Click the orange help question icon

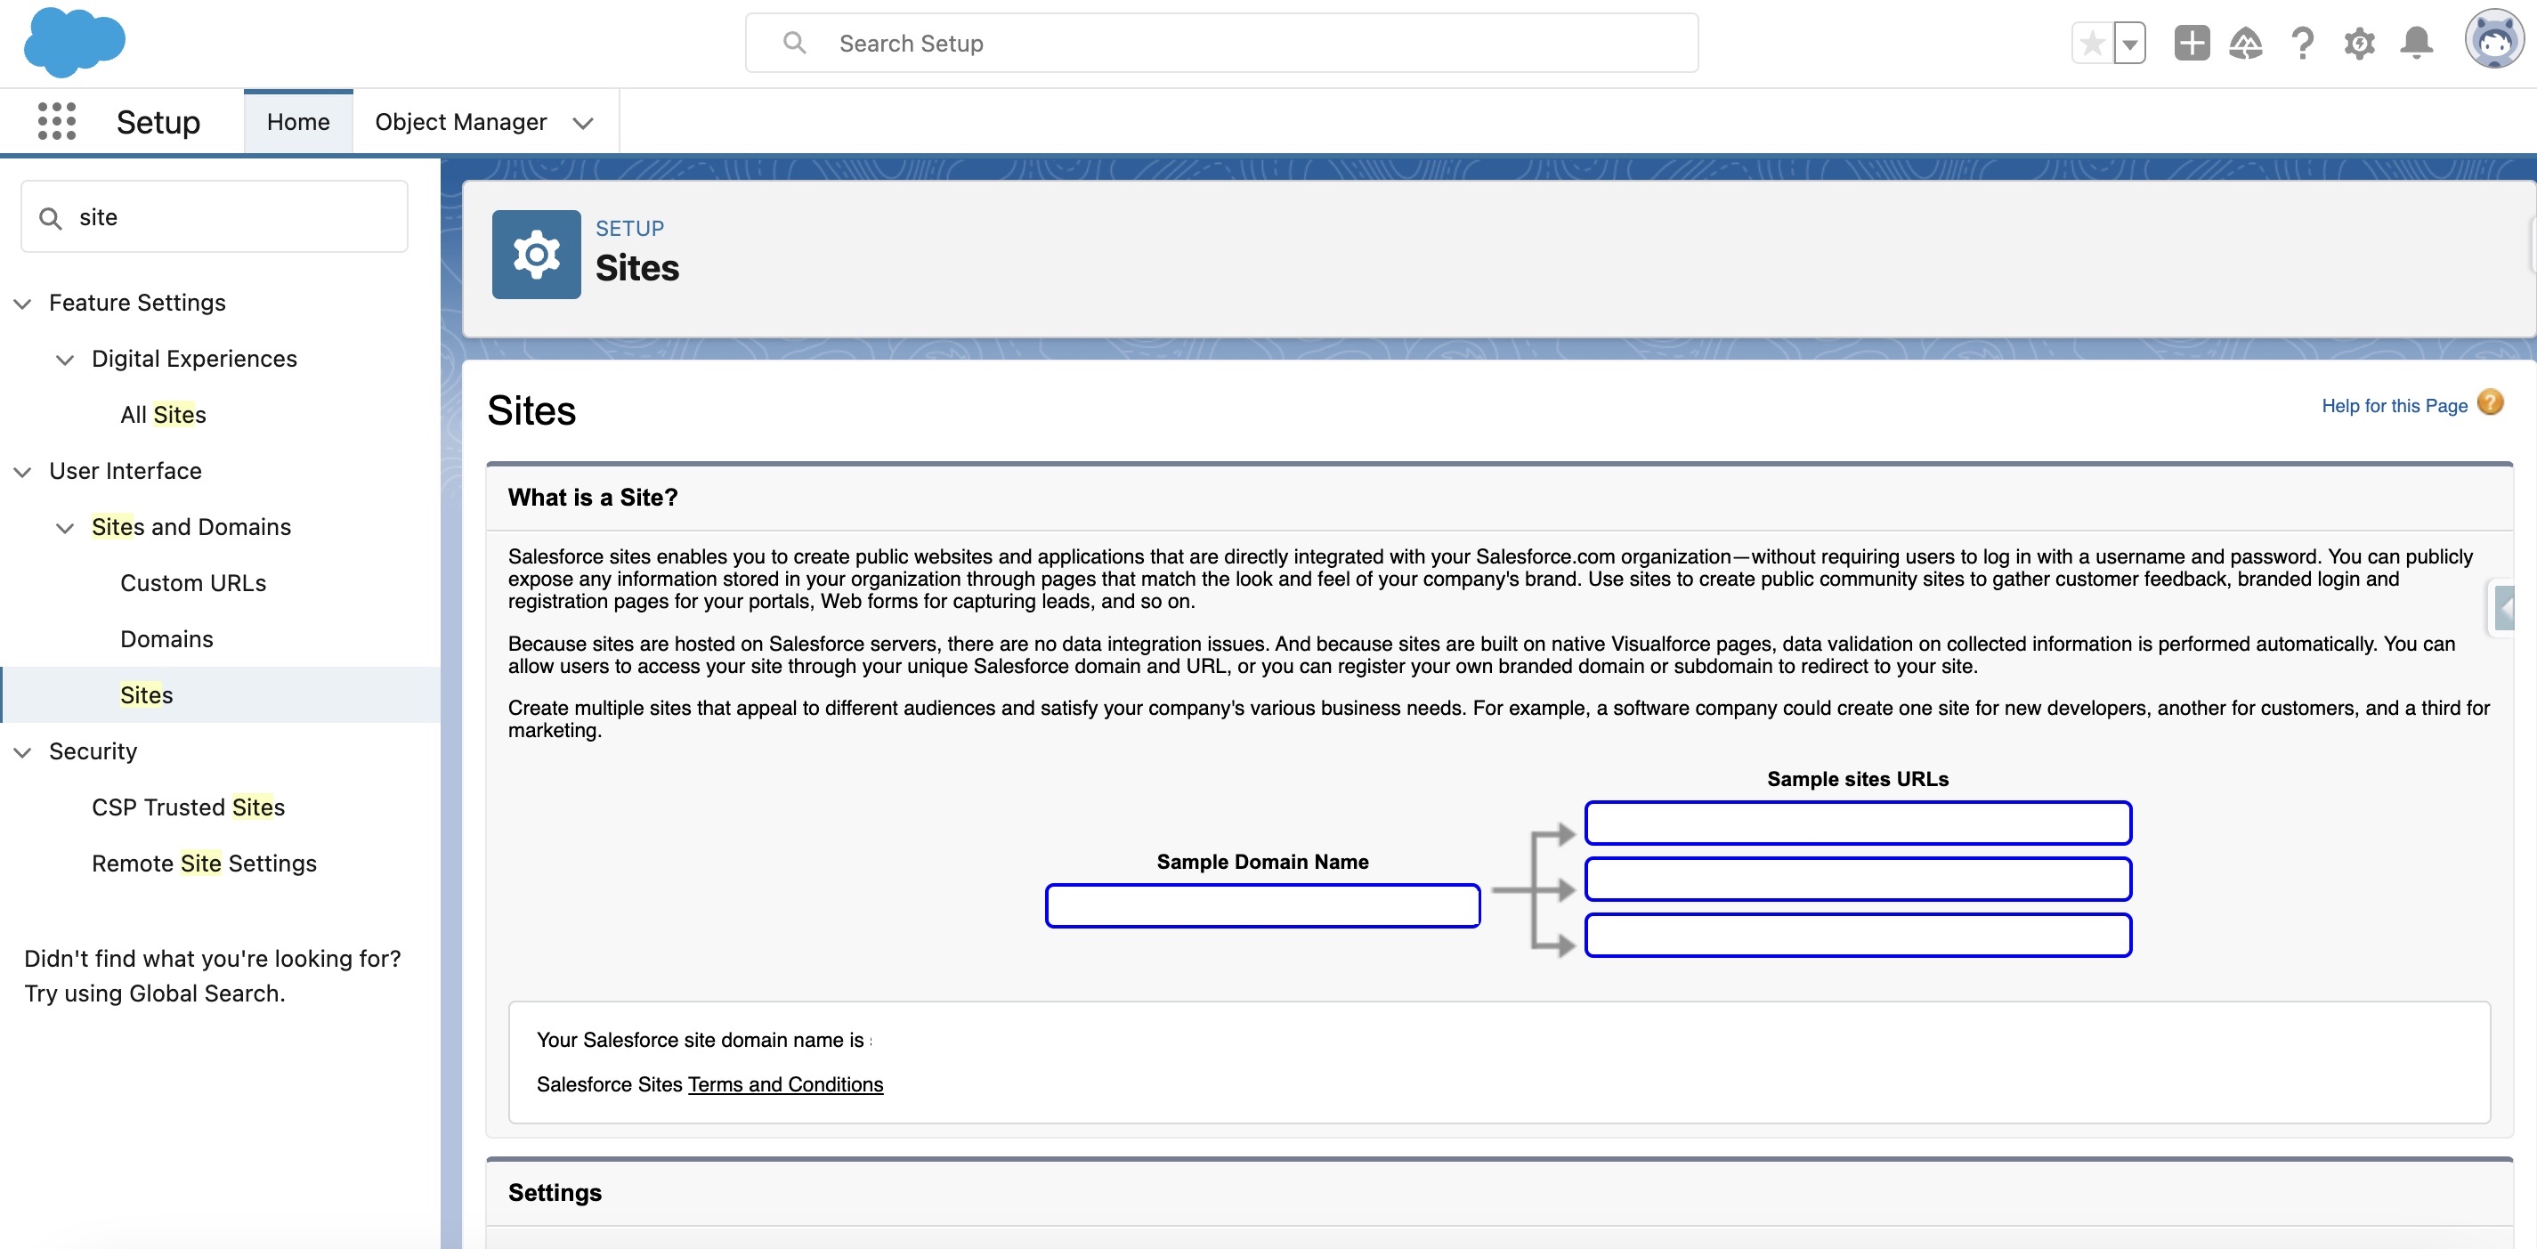2490,403
